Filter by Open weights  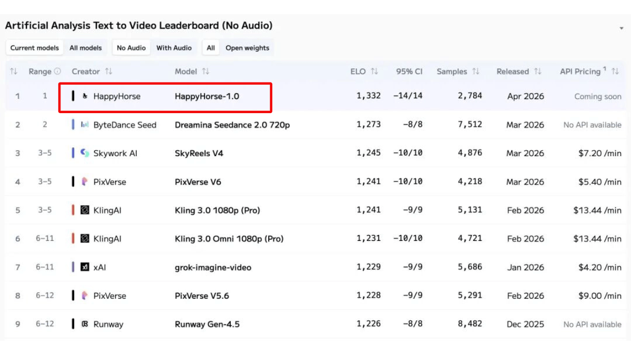(x=247, y=48)
